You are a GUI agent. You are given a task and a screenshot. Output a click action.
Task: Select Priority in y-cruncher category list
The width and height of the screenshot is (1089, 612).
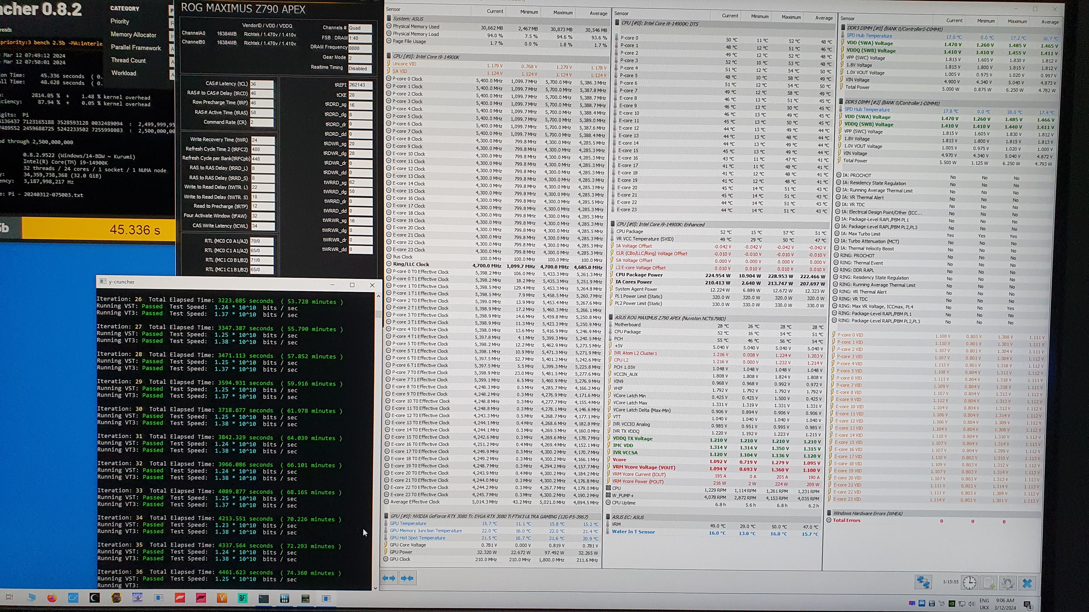[120, 21]
